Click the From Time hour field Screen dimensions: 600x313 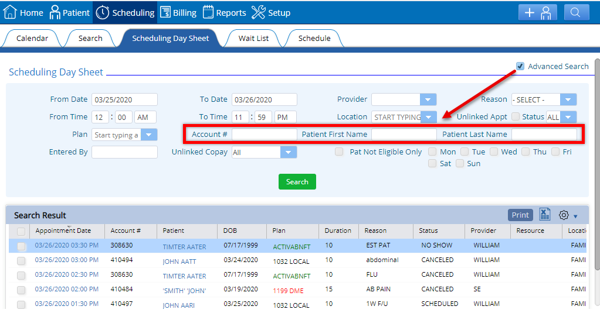click(100, 117)
